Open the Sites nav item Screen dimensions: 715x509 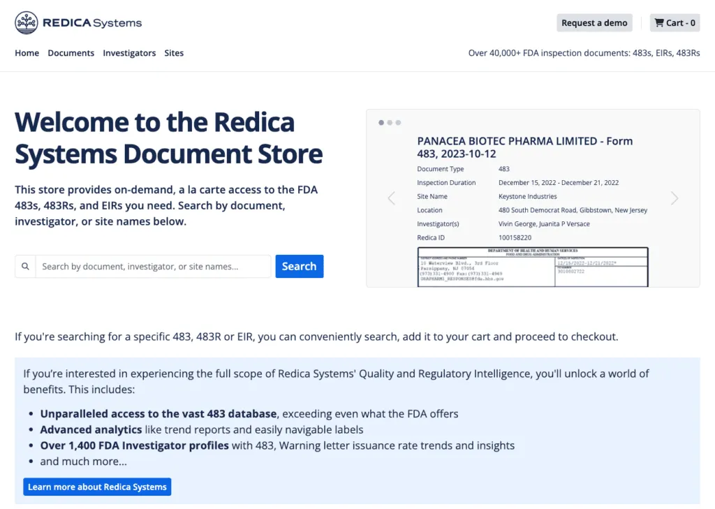[x=174, y=53]
